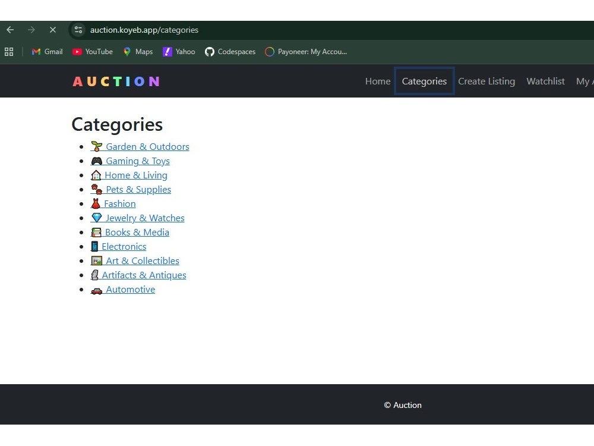Open Create Listing in navbar
594x446 pixels.
click(486, 81)
